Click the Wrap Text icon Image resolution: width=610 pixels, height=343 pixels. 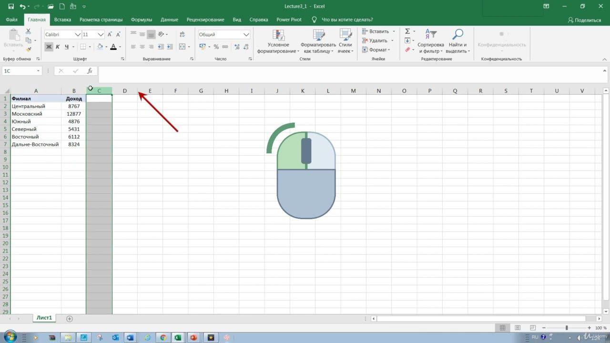point(182,34)
